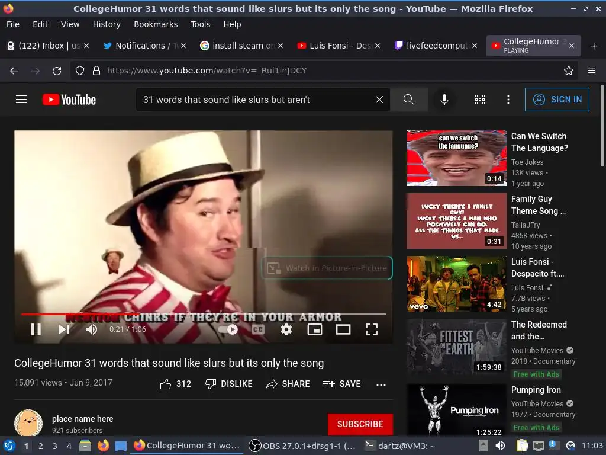Open place name here channel avatar
Screen dimensions: 606x455
[x=28, y=423]
